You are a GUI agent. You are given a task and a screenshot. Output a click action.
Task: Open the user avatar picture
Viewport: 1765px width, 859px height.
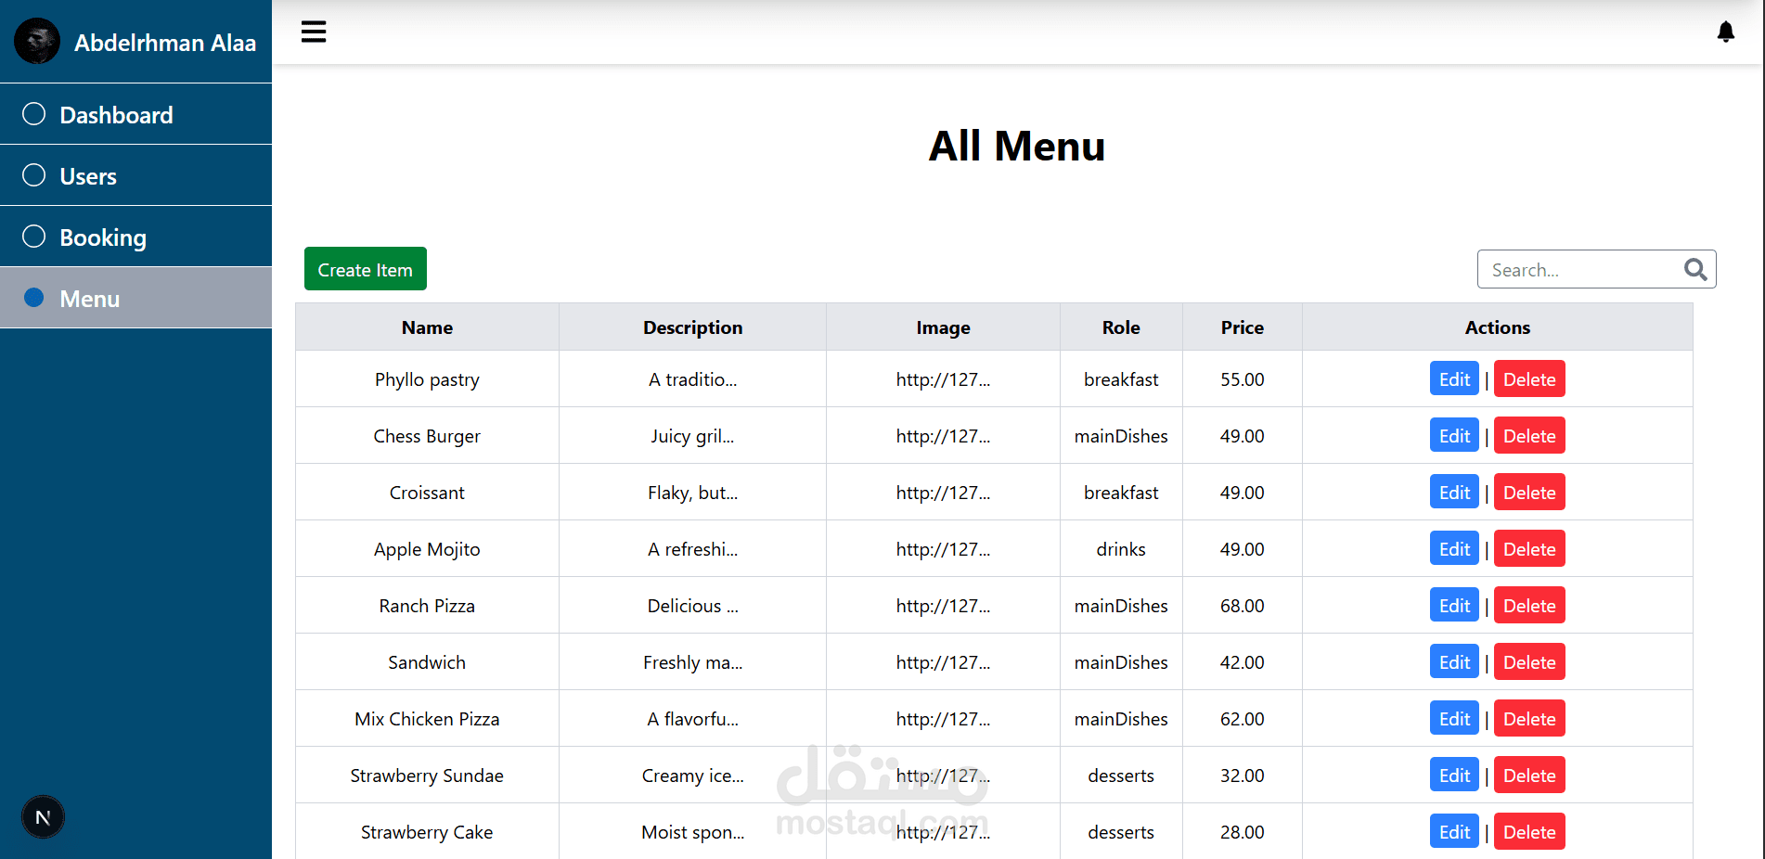[x=37, y=42]
